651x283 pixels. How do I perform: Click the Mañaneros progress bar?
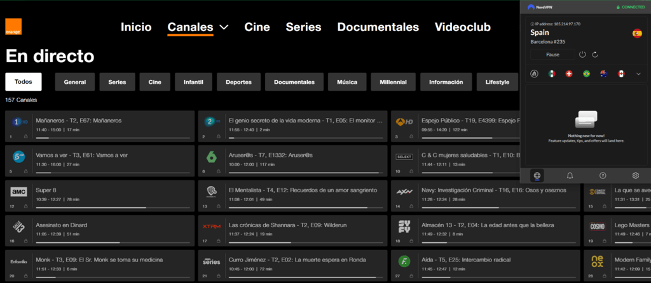pos(113,138)
